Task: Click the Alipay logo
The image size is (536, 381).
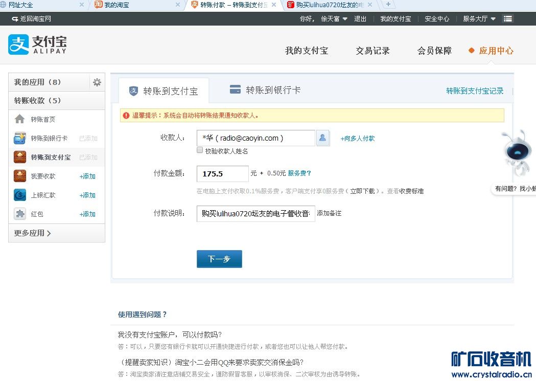Action: point(37,44)
